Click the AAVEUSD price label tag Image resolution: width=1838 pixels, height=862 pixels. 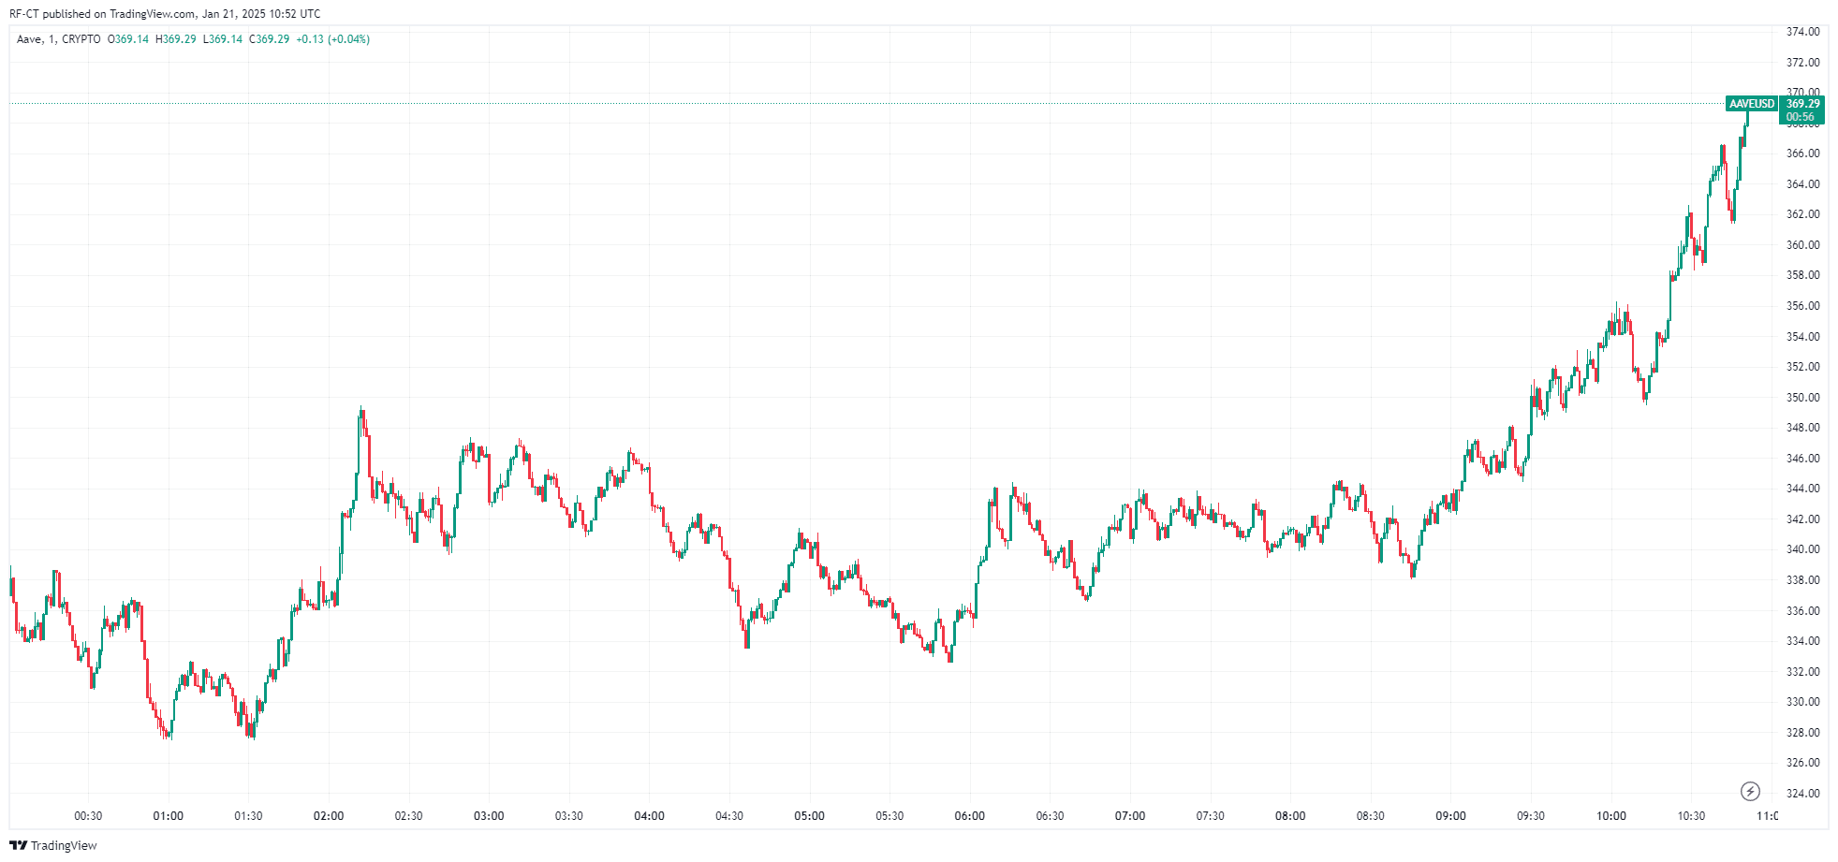(x=1752, y=104)
